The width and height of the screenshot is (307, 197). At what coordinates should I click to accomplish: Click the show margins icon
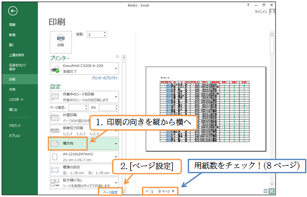coord(265,191)
